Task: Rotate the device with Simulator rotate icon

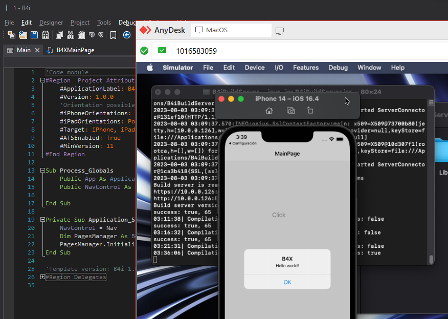Action: pos(310,111)
